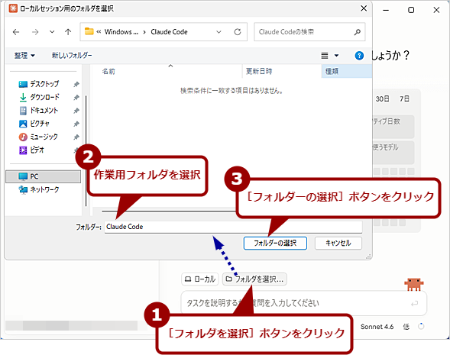Maximize the Claude main window
This screenshot has height=355, width=450.
pos(411,10)
